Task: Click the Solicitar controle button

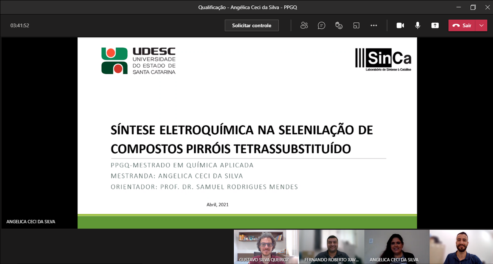Action: click(251, 25)
